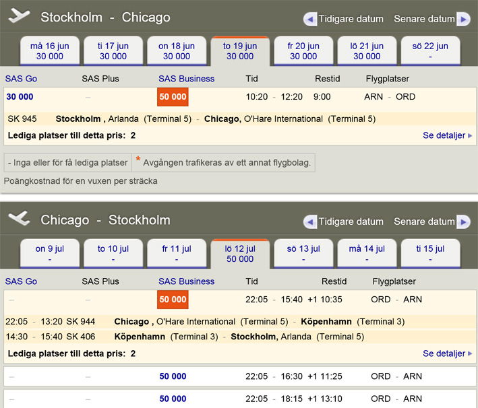Viewport: 478px width, 408px height.
Task: Click Senare datum in return section
Action: click(x=424, y=222)
